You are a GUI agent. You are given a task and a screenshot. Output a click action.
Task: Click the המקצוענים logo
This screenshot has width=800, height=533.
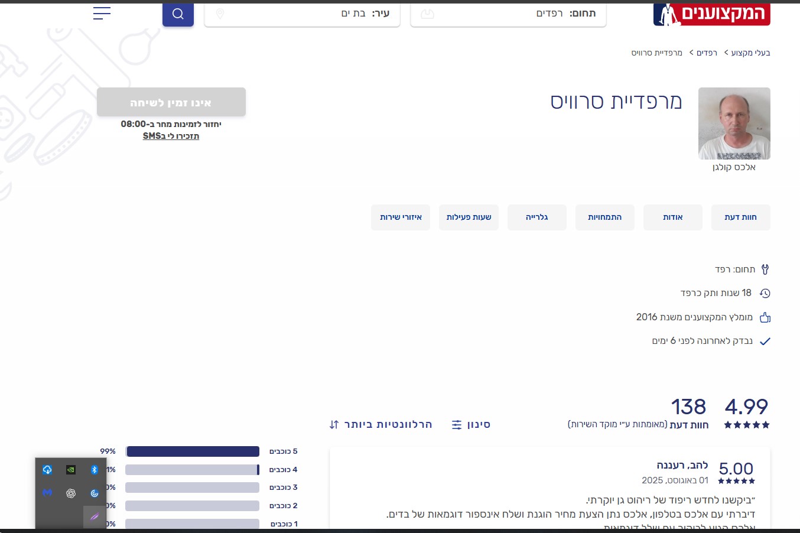[x=711, y=14]
